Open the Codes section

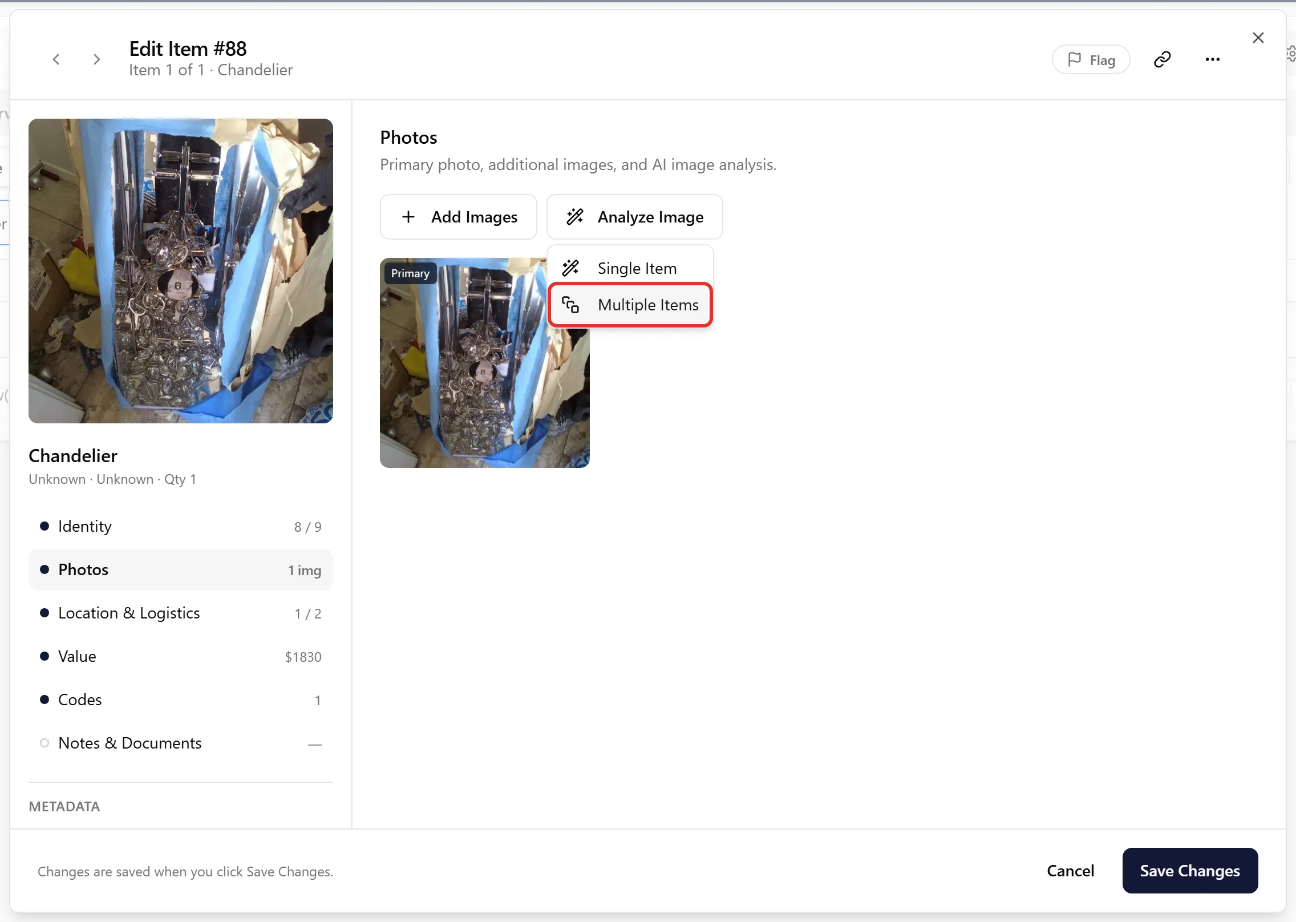coord(181,699)
